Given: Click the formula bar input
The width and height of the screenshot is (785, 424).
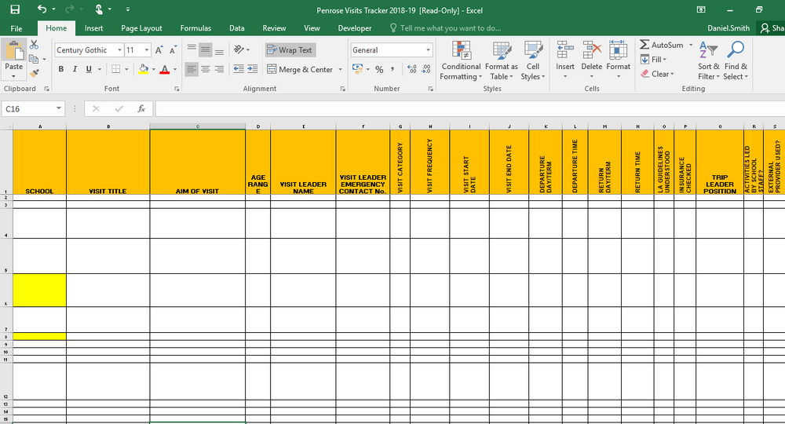Looking at the screenshot, I should point(470,108).
